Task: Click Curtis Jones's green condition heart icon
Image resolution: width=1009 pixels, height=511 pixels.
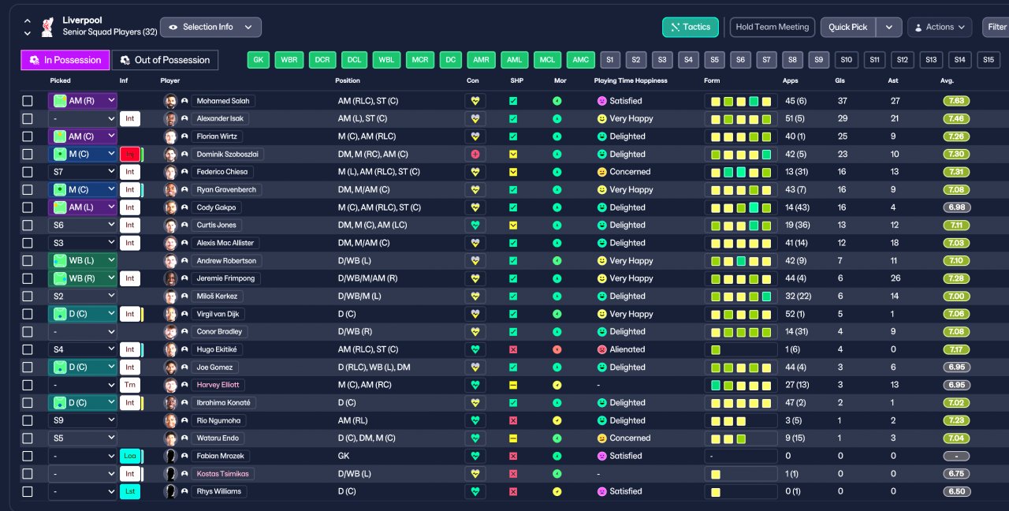Action: coord(475,226)
